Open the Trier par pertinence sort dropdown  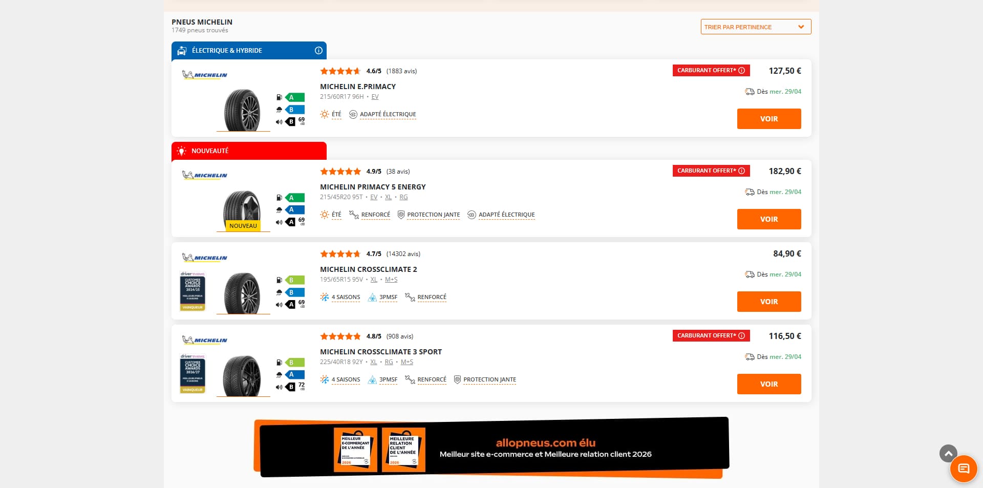point(756,27)
